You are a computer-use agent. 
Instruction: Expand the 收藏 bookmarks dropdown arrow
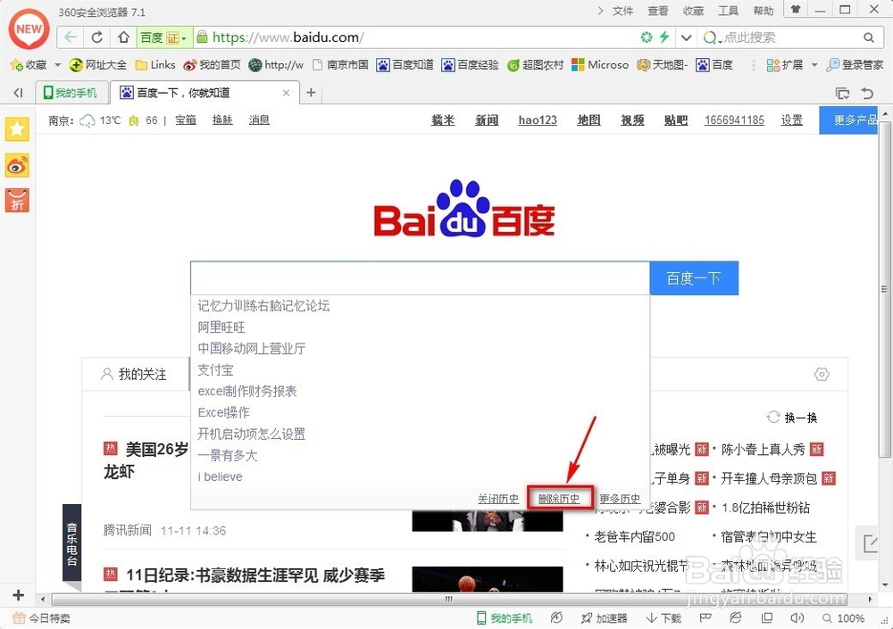(57, 65)
